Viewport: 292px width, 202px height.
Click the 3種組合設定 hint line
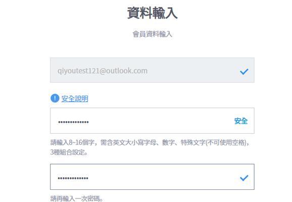click(69, 153)
